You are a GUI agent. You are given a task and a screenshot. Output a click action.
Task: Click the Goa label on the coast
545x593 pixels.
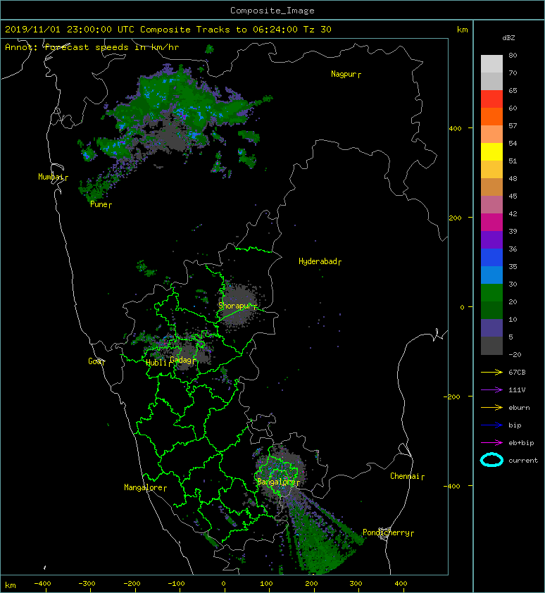click(x=94, y=361)
